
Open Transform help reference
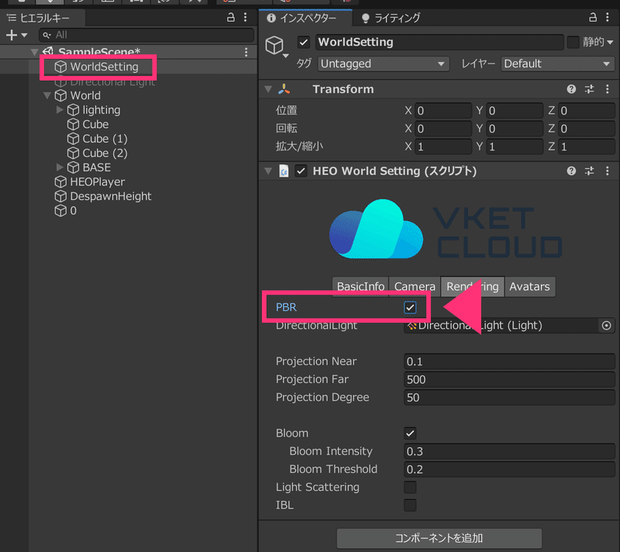tap(571, 89)
